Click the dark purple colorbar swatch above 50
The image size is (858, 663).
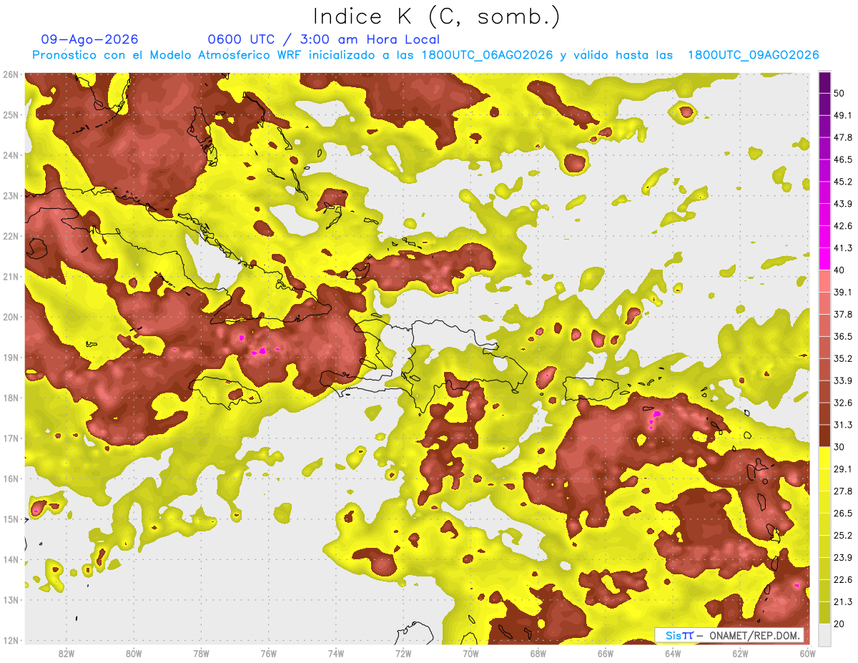(x=824, y=83)
